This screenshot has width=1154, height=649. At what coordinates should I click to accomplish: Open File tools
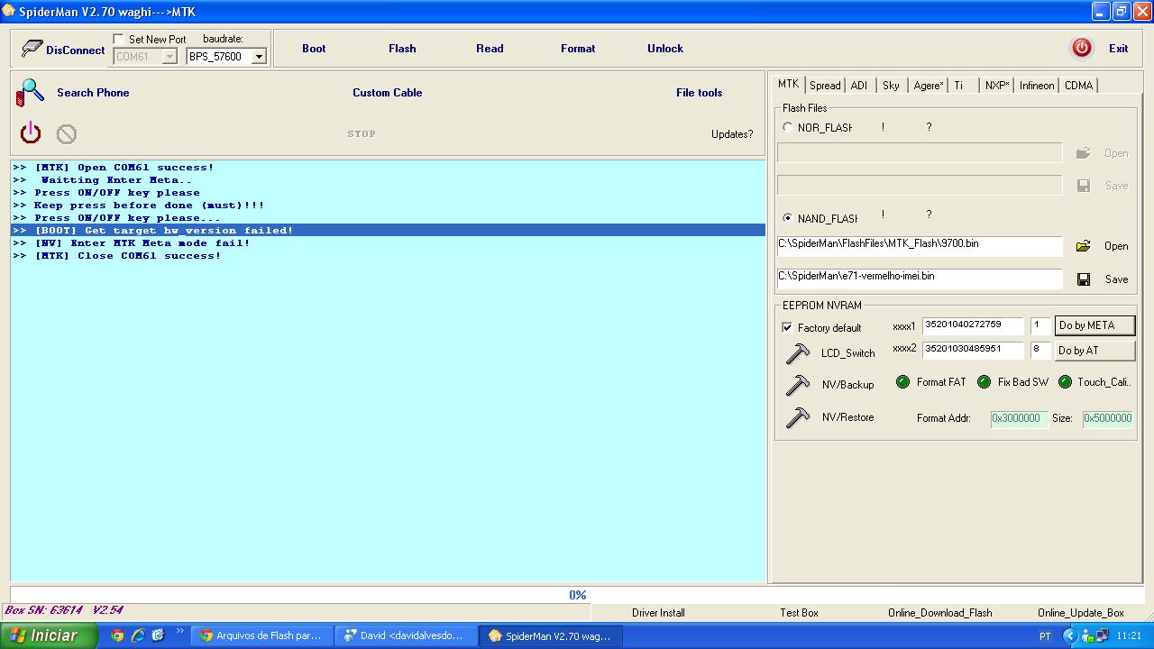[x=699, y=93]
